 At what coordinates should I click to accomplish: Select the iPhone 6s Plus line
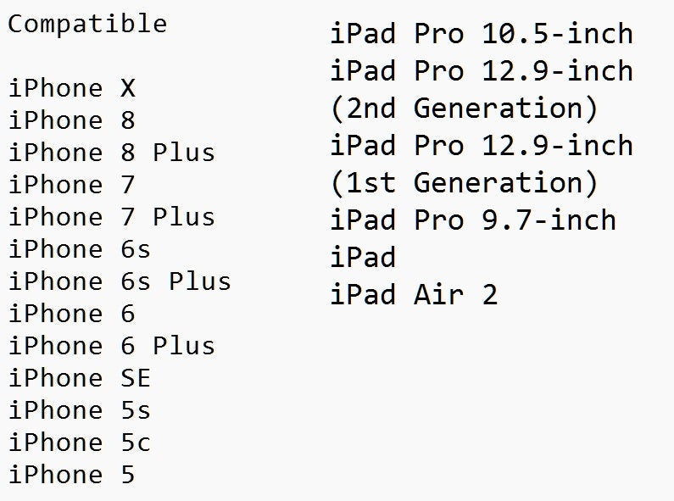coord(120,281)
